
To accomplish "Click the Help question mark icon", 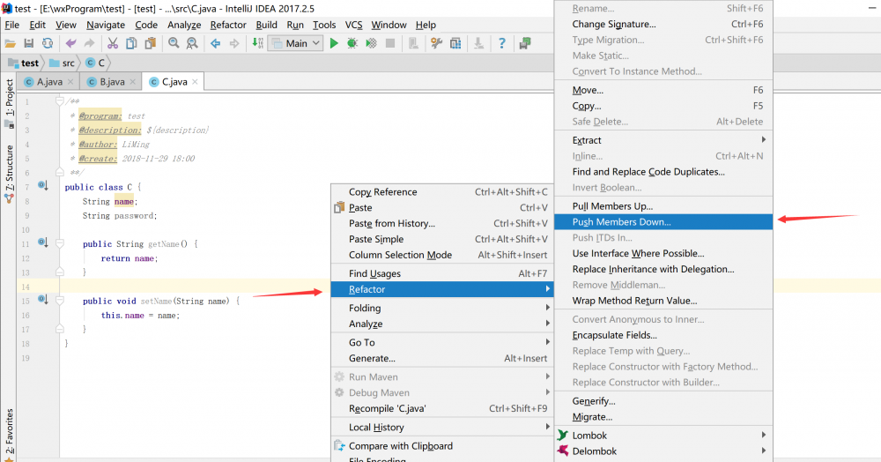I will [x=501, y=43].
